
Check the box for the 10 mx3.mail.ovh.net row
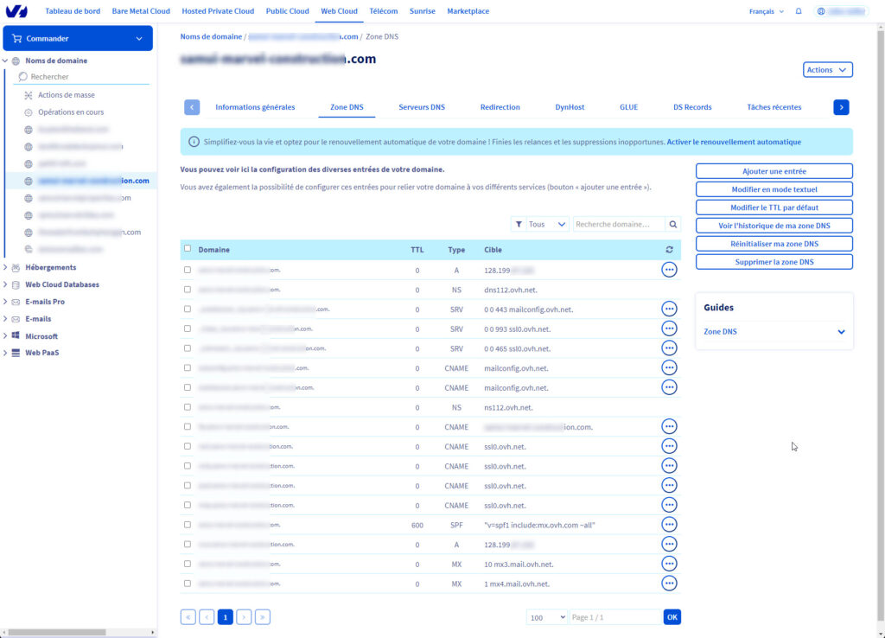point(188,564)
